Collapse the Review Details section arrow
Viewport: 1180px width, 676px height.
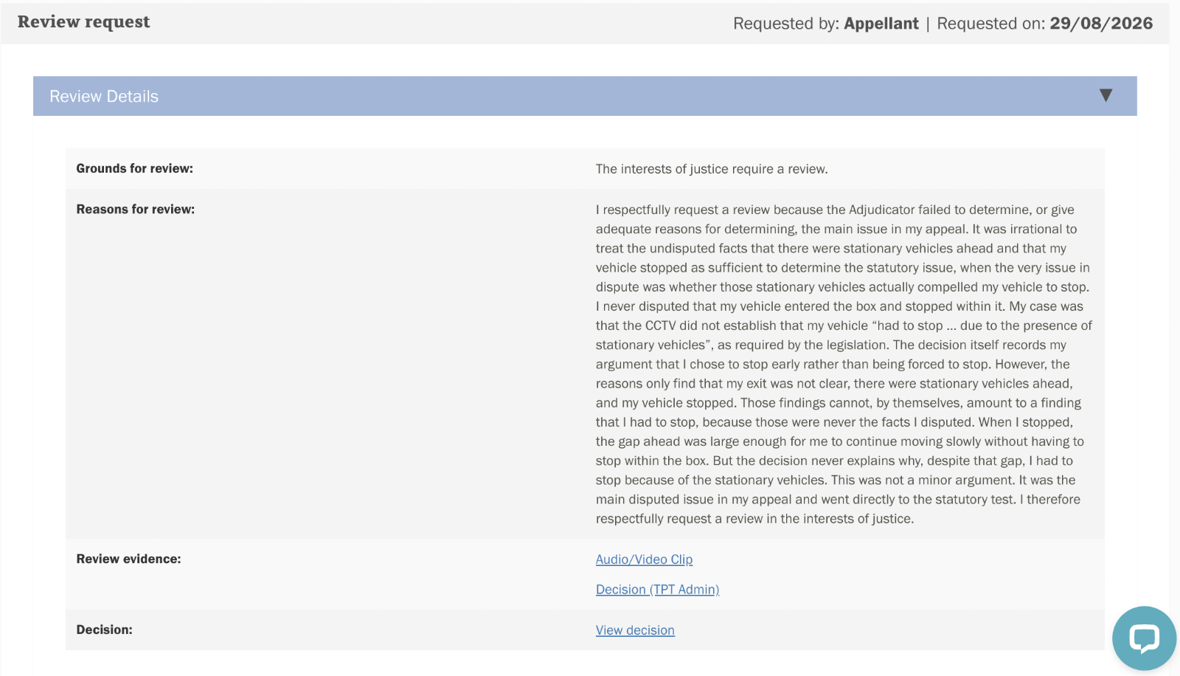1106,95
